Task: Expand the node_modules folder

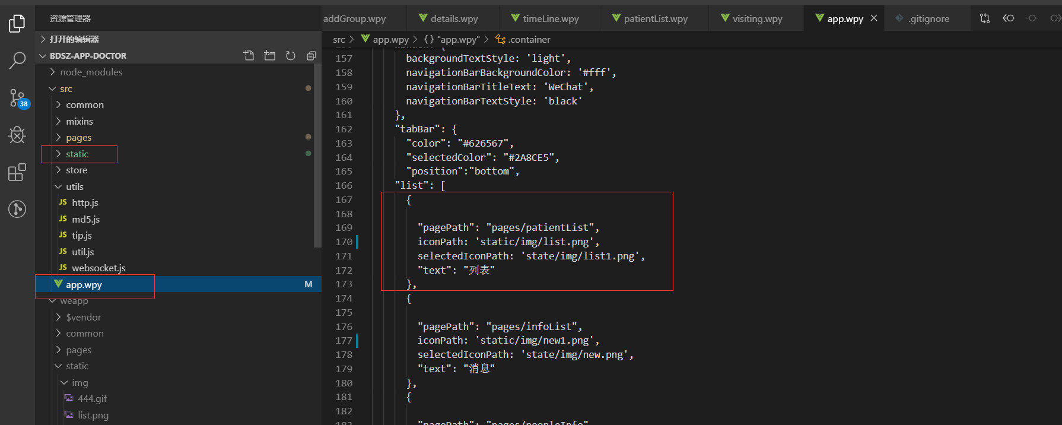Action: (91, 72)
